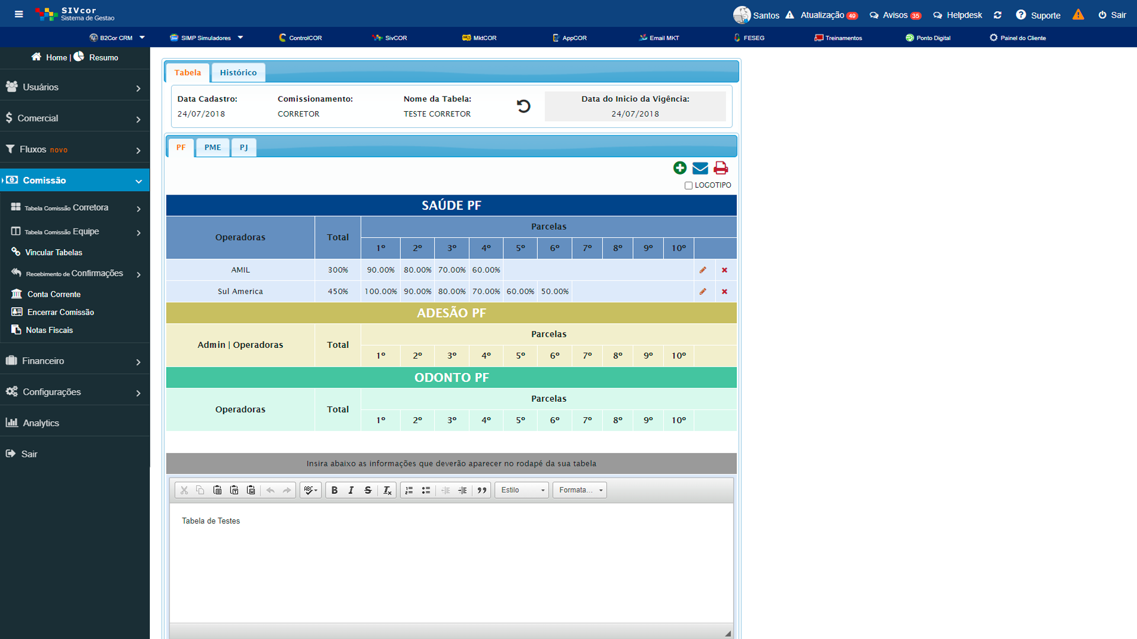This screenshot has height=639, width=1137.
Task: Open the Formata... dropdown
Action: tap(580, 490)
